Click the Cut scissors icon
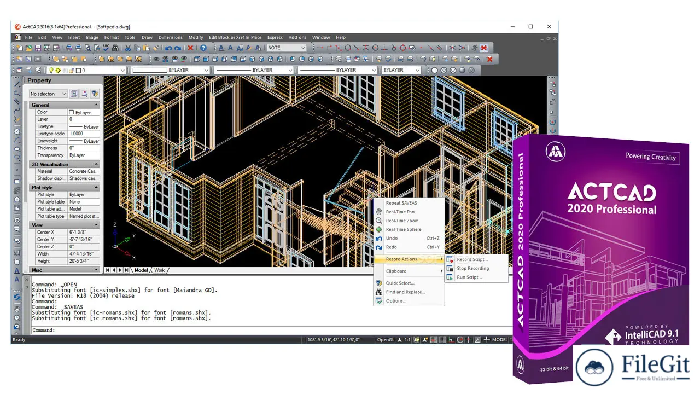 [x=128, y=48]
